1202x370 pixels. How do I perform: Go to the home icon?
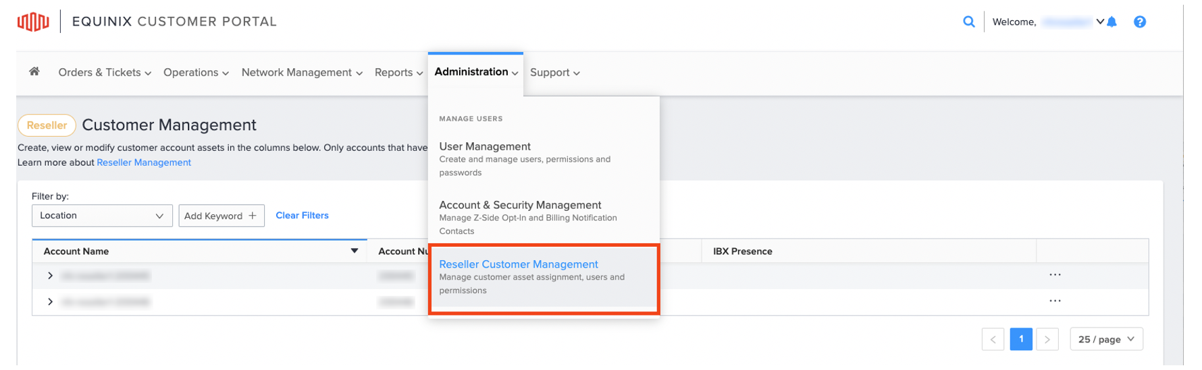(x=34, y=71)
